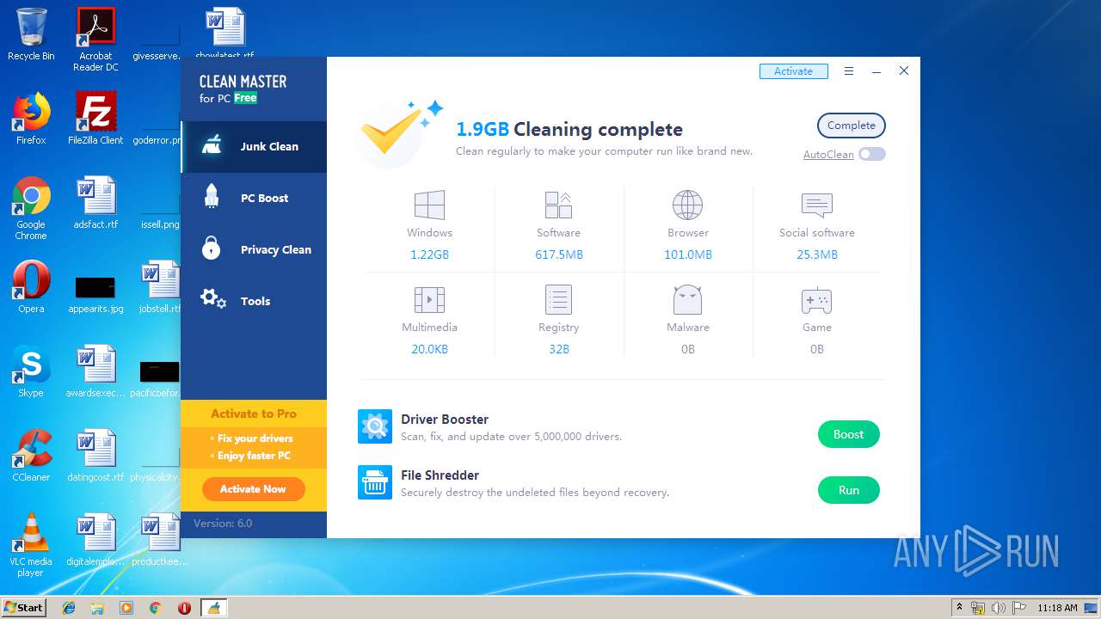This screenshot has width=1101, height=619.
Task: Click the AutoClean link label
Action: click(828, 155)
